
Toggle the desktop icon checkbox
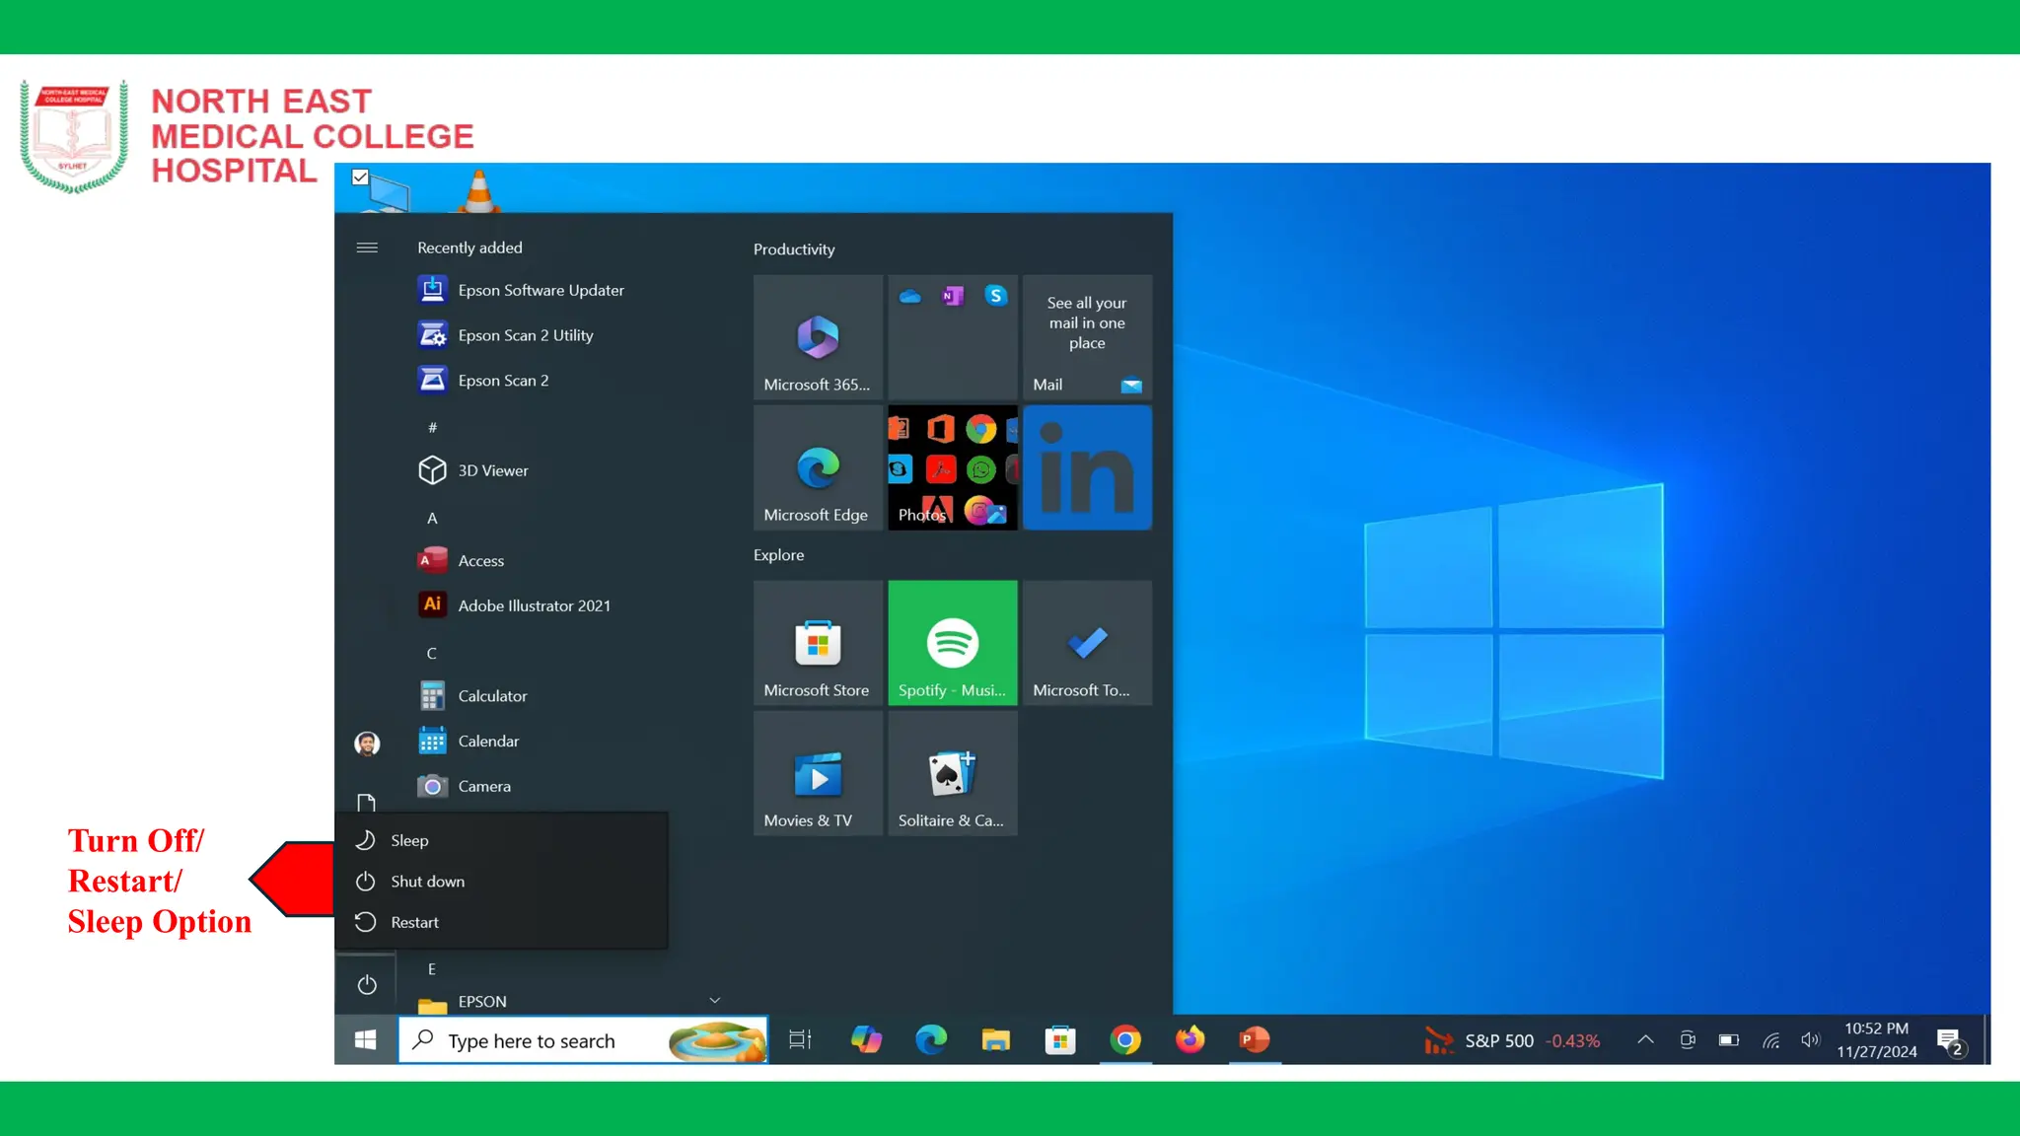click(361, 177)
